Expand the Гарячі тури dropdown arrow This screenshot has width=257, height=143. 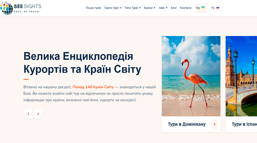[x=121, y=8]
